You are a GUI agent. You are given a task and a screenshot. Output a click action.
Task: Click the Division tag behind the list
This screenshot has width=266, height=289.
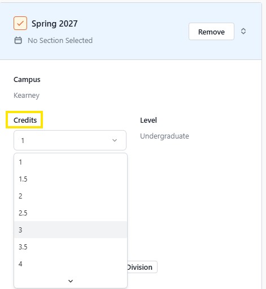coord(142,267)
